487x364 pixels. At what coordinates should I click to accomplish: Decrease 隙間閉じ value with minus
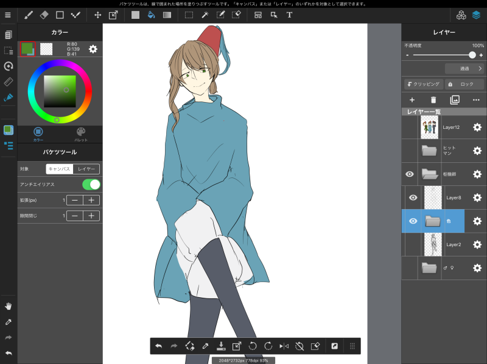(75, 216)
